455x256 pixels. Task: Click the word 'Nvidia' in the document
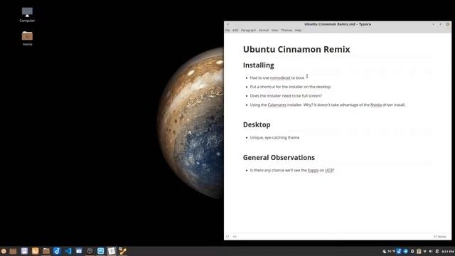point(376,105)
